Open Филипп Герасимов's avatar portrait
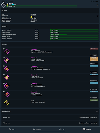 (7, 86)
